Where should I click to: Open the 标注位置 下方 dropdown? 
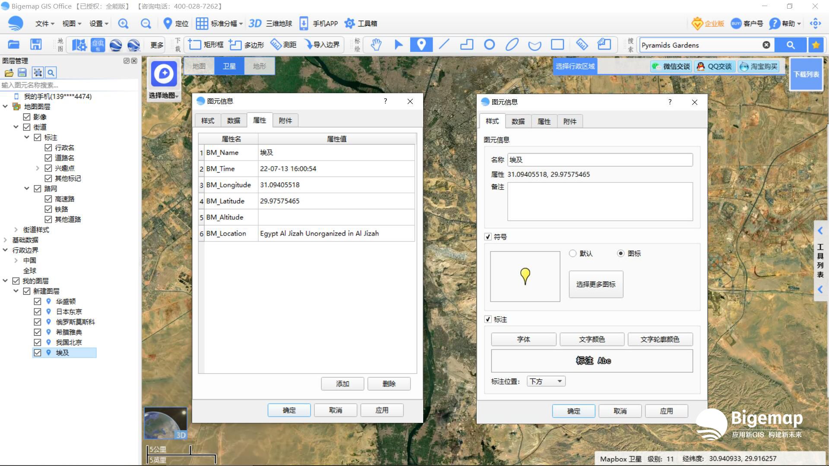(x=546, y=381)
